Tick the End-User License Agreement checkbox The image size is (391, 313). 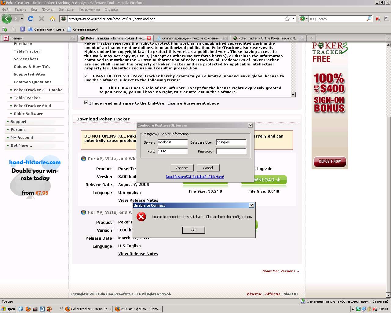[x=86, y=103]
